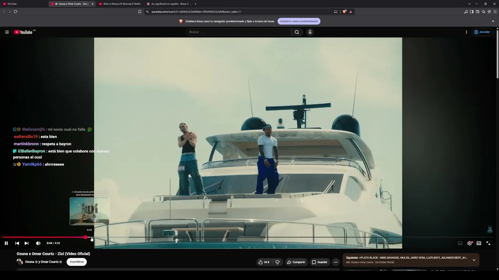Close the Ozuna x Omar Courtz tab
Viewport: 499px width, 280px height.
92,4
